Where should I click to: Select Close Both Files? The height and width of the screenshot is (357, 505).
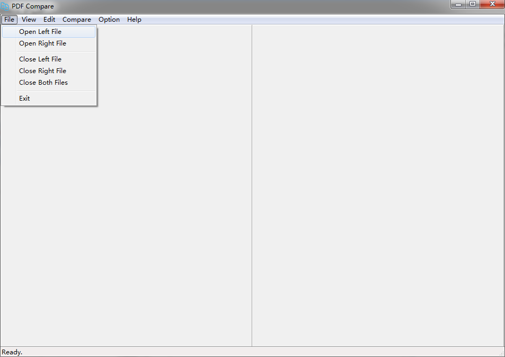[x=49, y=83]
